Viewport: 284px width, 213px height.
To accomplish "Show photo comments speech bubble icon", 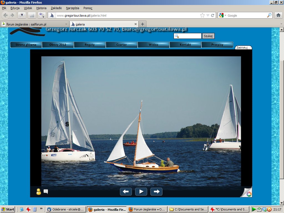I will point(46,191).
